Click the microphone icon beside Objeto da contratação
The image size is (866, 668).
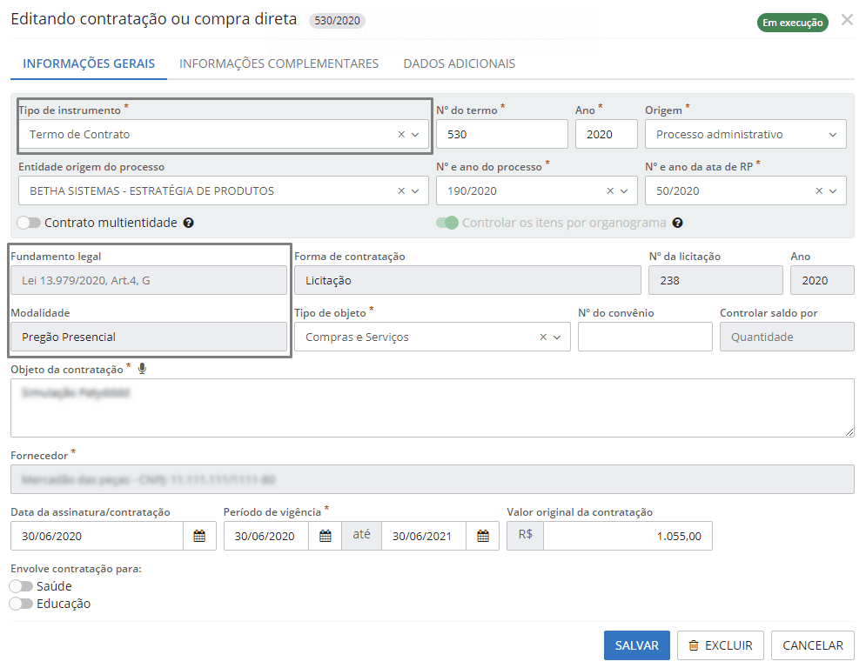pos(142,369)
